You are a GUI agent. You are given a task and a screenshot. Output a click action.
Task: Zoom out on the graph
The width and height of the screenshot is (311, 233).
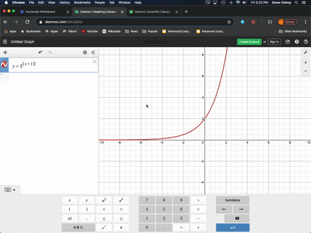click(306, 71)
